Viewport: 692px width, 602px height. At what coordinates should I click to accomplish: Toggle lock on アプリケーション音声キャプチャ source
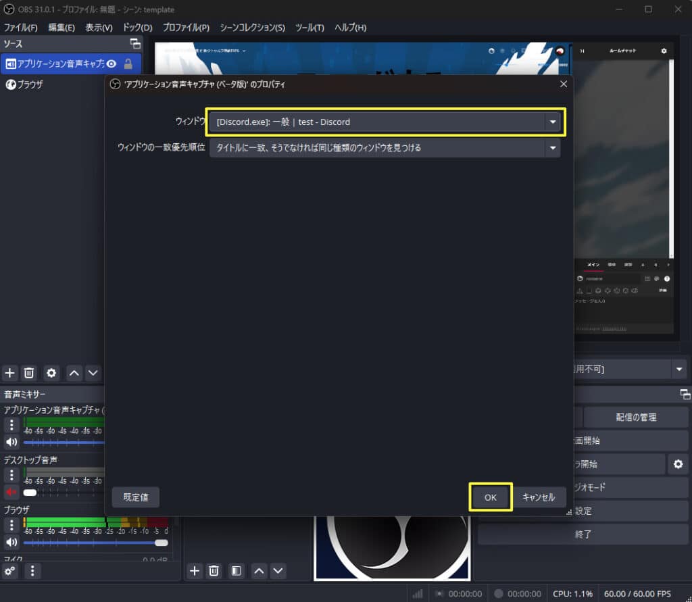click(x=128, y=64)
